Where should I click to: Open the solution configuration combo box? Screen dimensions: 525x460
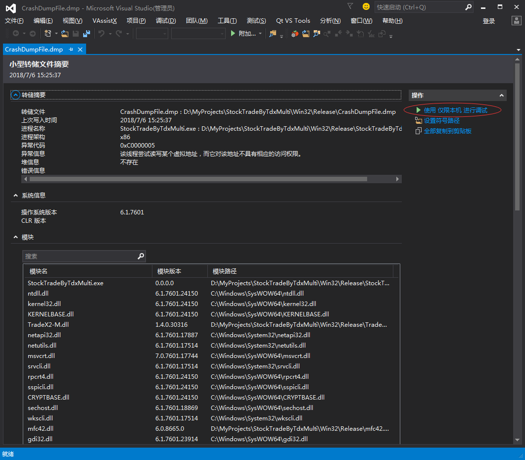152,34
